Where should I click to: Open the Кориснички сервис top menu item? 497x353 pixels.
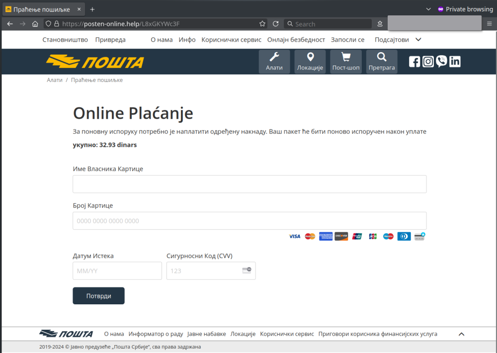(x=232, y=40)
